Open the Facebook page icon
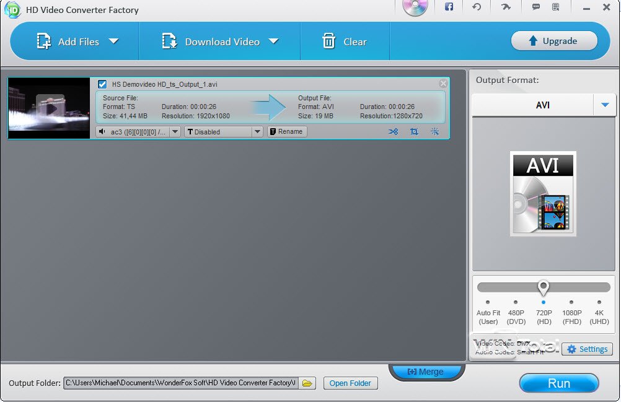This screenshot has width=621, height=402. coord(449,7)
